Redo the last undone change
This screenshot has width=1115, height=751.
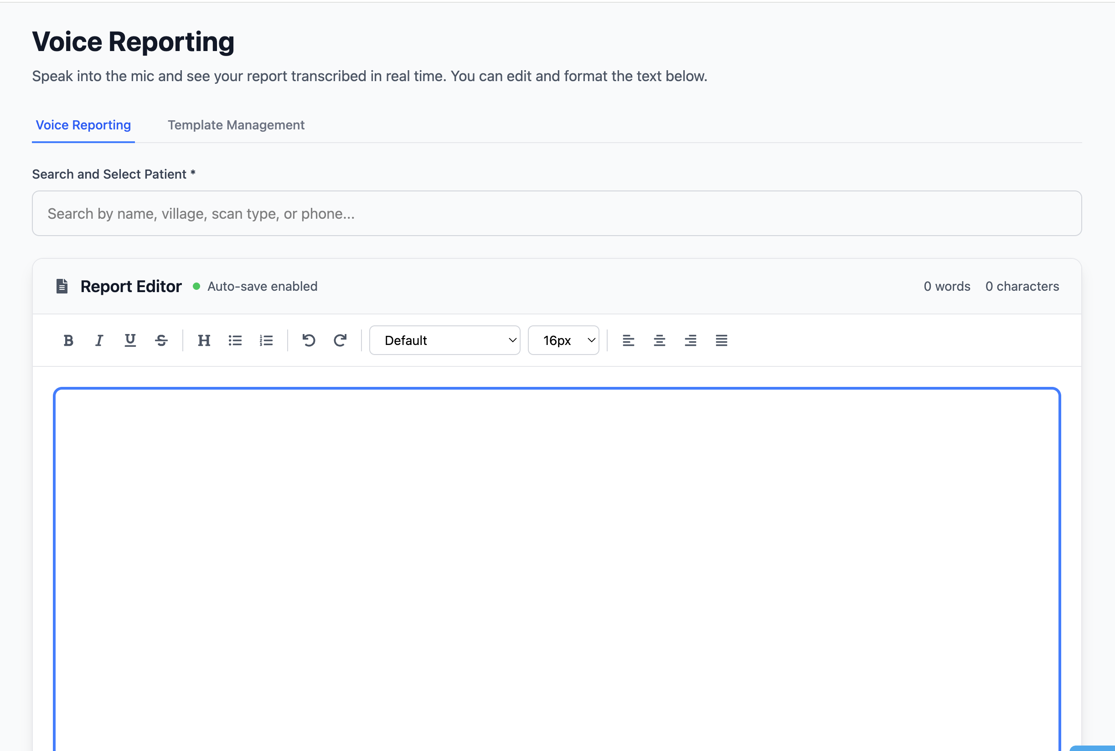point(340,340)
